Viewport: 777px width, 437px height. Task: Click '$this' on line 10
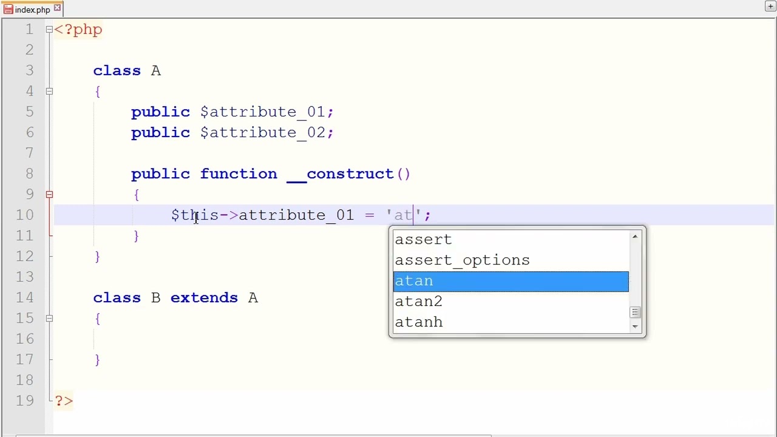(x=195, y=215)
